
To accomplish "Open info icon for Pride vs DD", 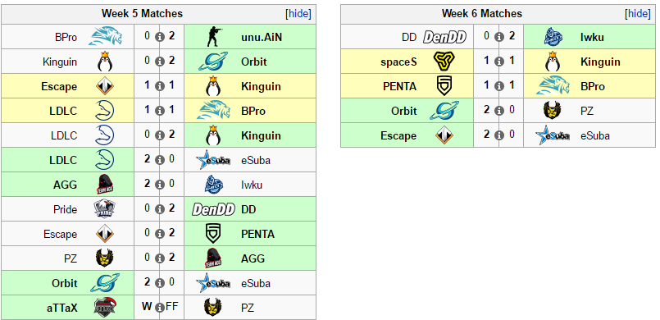I will point(160,209).
